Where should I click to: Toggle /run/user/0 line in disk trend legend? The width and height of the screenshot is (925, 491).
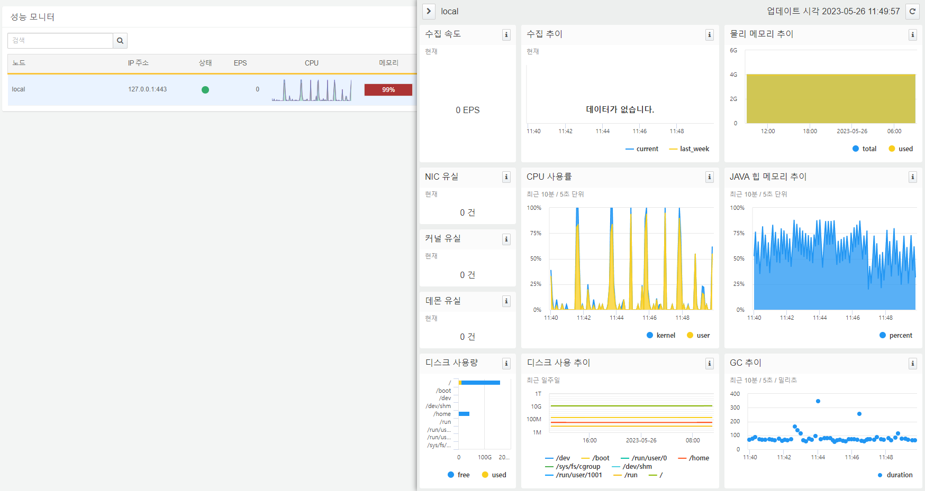tap(643, 458)
